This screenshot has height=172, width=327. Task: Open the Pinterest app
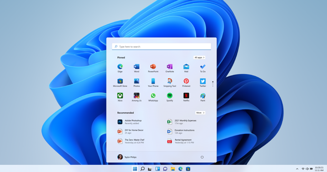[186, 83]
